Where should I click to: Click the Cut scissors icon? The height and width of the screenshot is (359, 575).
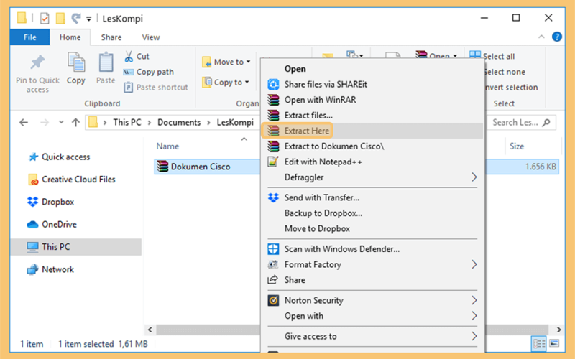pos(129,57)
